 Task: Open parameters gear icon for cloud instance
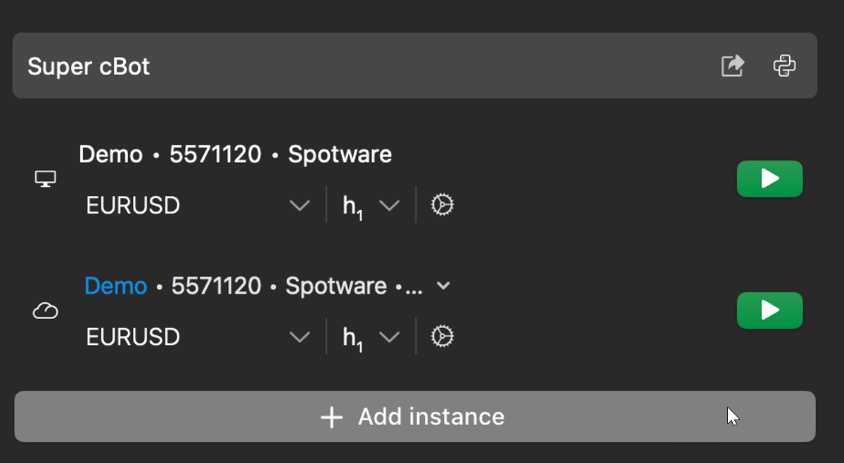pos(442,337)
